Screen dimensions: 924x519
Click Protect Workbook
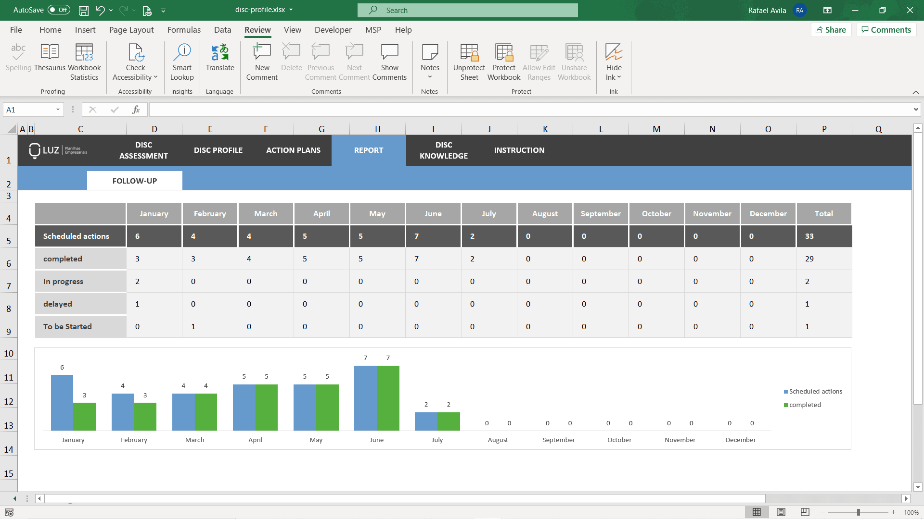503,61
